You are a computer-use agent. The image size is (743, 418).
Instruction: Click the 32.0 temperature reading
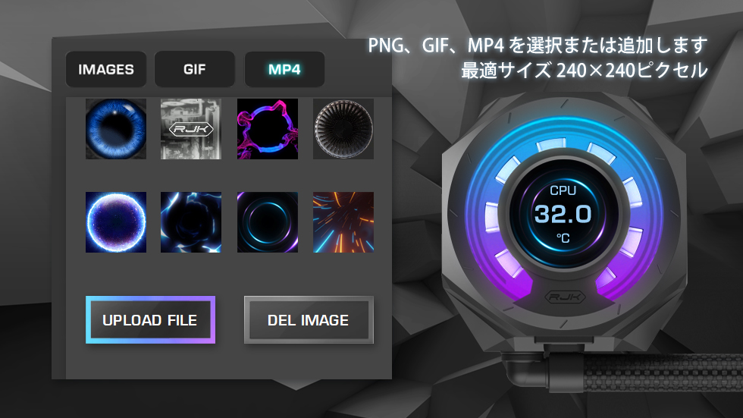(563, 214)
